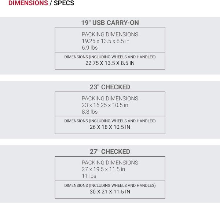220x203 pixels.
Task: Select the 22.75 X 13.5 X 8.5 IN value
Action: pyautogui.click(x=110, y=63)
